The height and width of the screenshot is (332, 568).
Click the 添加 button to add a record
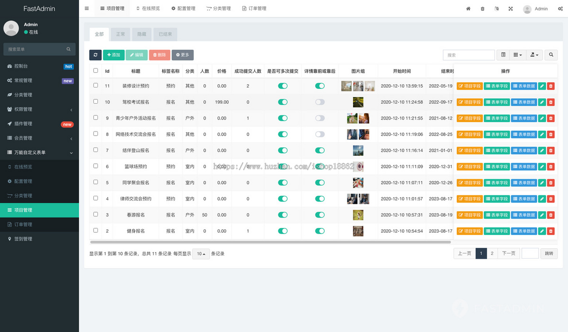(x=114, y=55)
